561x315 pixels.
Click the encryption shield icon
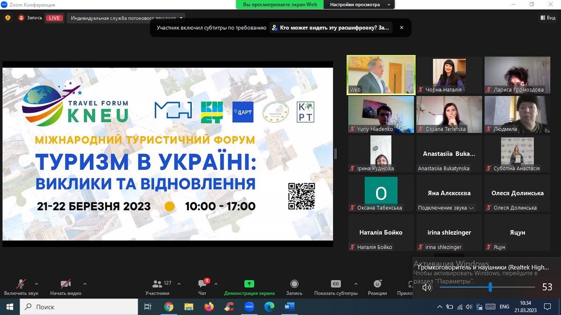(7, 18)
